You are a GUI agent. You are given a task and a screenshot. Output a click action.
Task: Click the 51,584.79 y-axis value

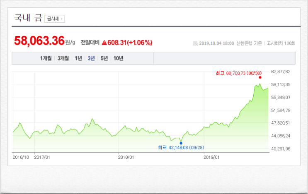(281, 110)
